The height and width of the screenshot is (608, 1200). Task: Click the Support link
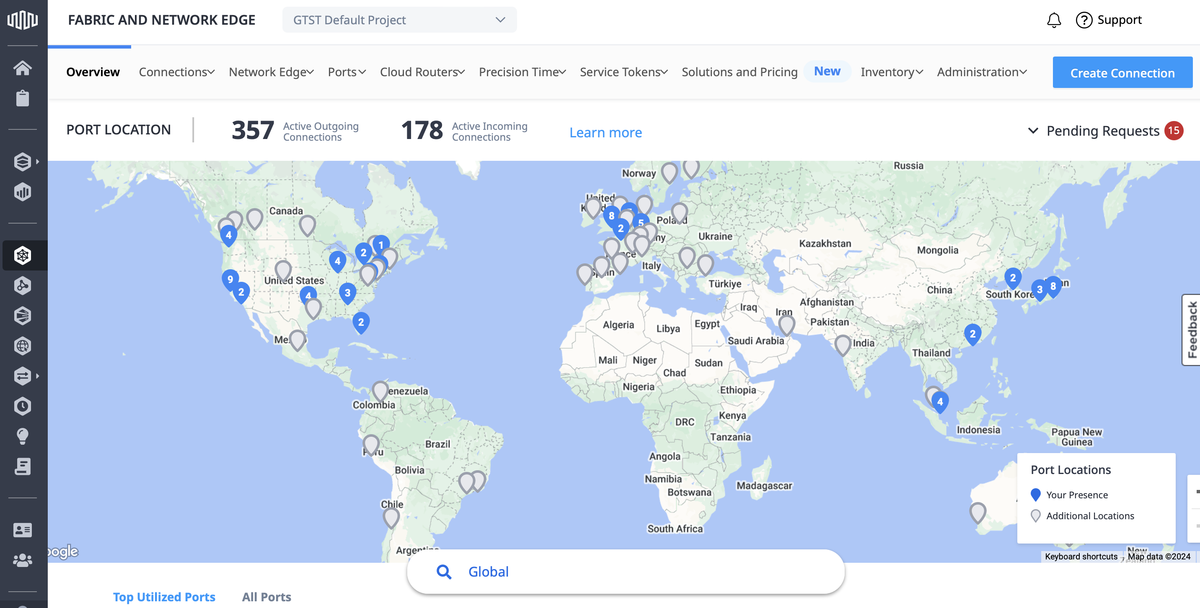[1120, 20]
